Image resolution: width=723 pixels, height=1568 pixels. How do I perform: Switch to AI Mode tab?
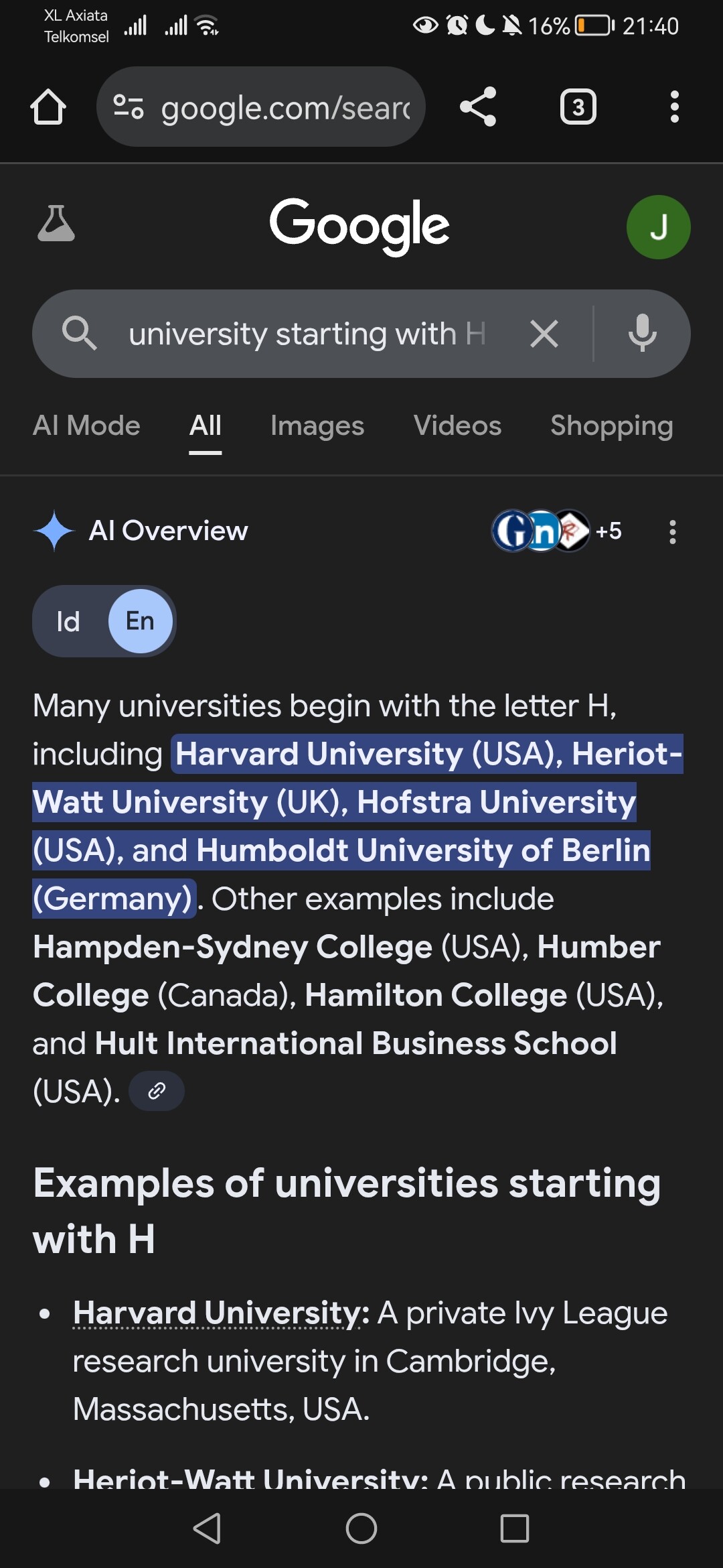pos(86,426)
